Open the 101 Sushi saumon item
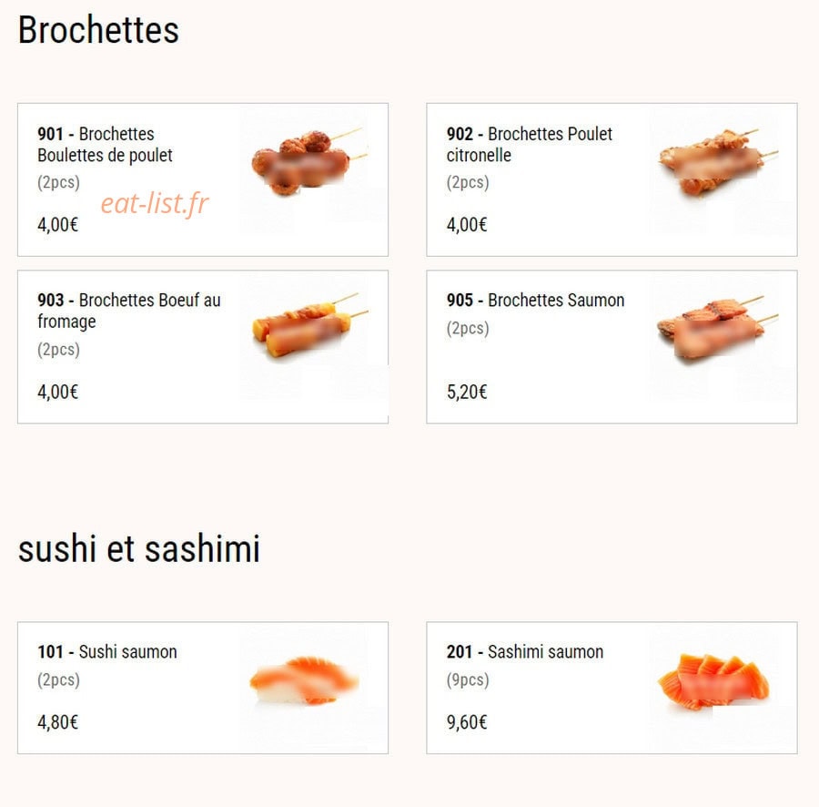This screenshot has width=819, height=807. 203,688
